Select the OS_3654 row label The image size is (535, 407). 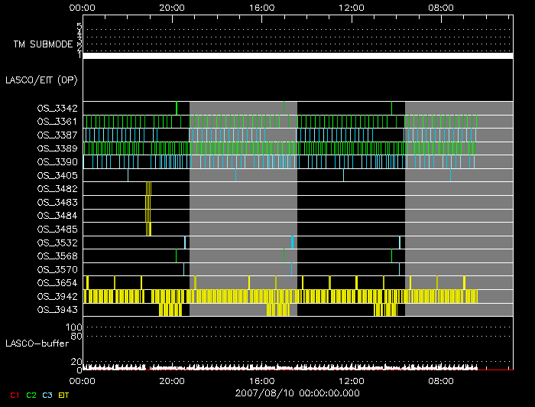(57, 283)
